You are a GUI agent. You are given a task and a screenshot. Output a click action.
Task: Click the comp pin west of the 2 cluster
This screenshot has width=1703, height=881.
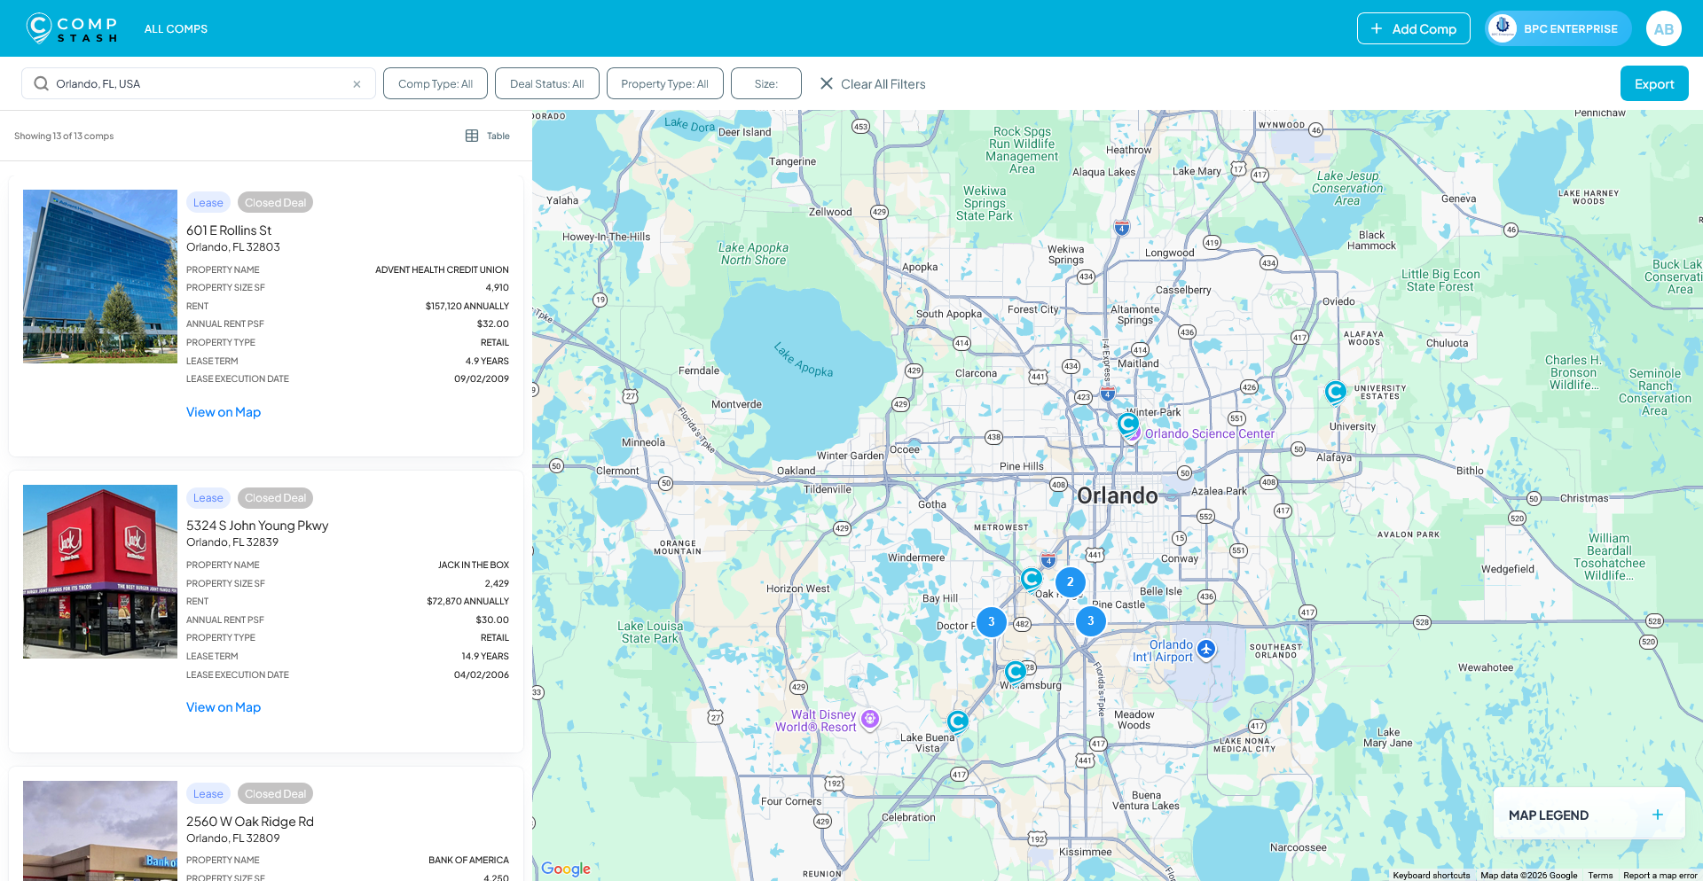[x=1031, y=579]
